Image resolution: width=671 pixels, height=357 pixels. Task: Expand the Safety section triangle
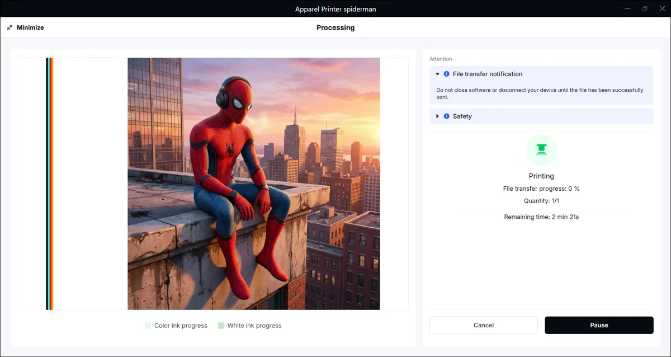click(437, 116)
